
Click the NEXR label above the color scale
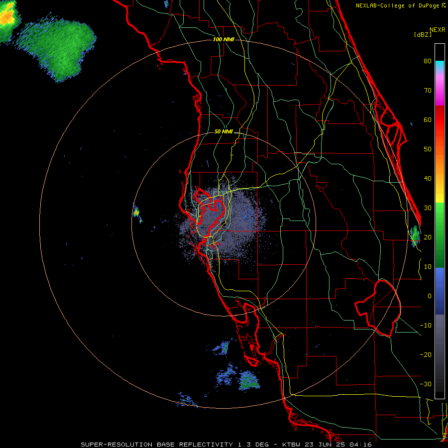pyautogui.click(x=437, y=30)
